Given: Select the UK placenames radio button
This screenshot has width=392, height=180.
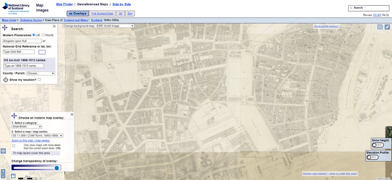Looking at the screenshot, I should (34, 35).
